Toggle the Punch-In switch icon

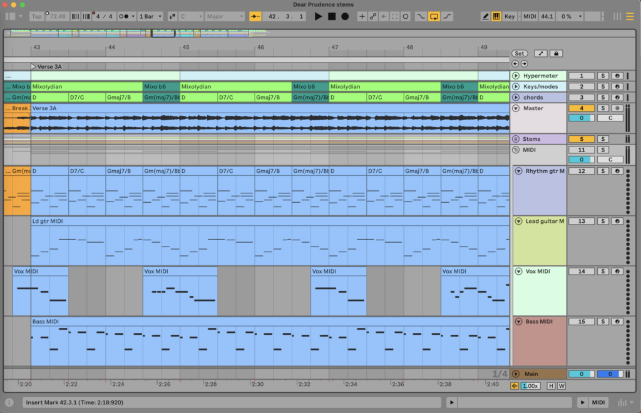421,16
